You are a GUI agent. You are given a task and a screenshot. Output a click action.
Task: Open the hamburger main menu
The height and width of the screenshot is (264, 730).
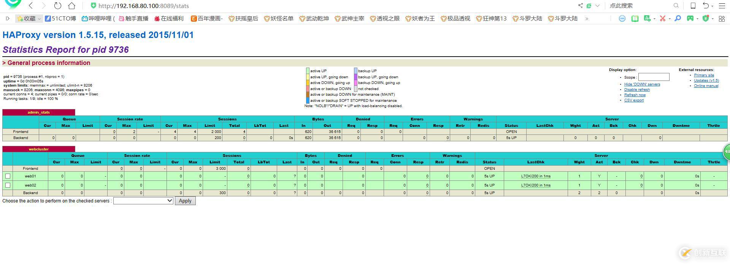click(x=722, y=6)
